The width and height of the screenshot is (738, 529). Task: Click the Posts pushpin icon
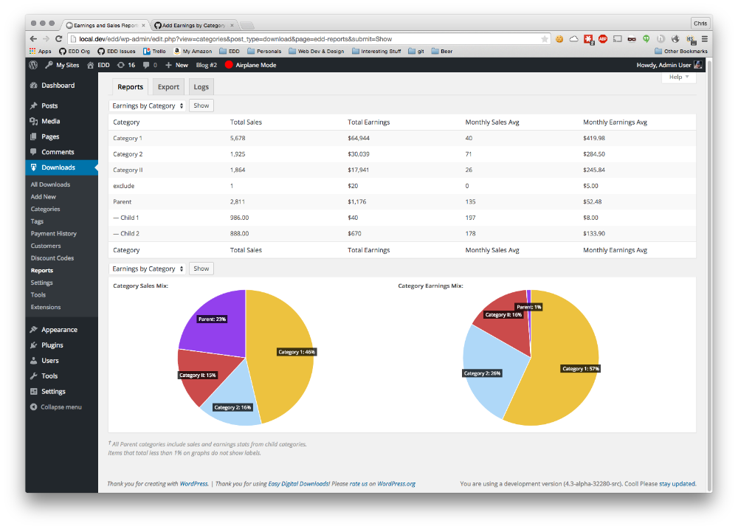click(33, 106)
